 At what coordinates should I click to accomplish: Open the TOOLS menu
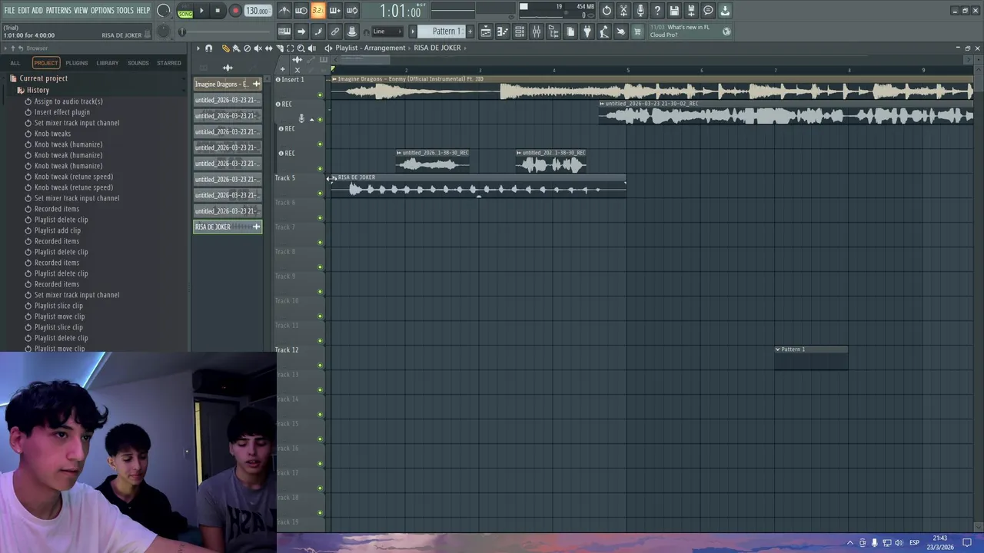(x=125, y=10)
